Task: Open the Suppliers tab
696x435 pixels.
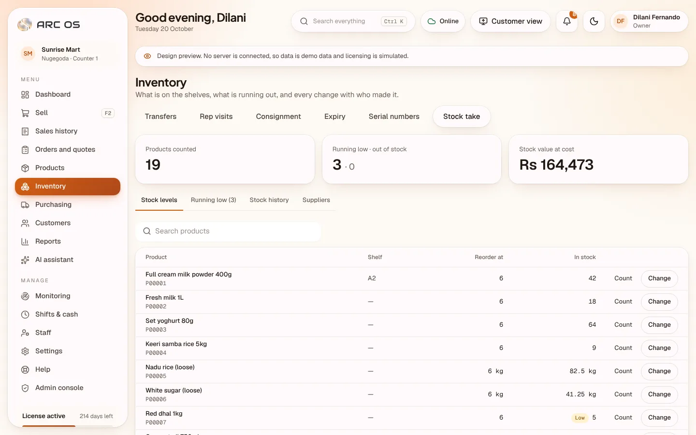Action: tap(316, 200)
